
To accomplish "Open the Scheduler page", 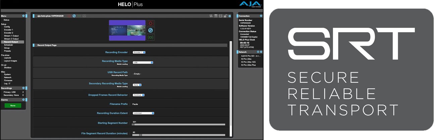I will (x=8, y=45).
